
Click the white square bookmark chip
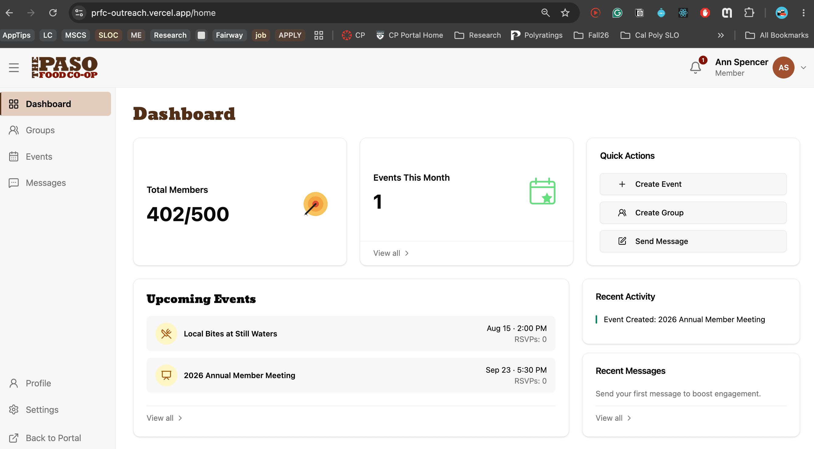[201, 35]
